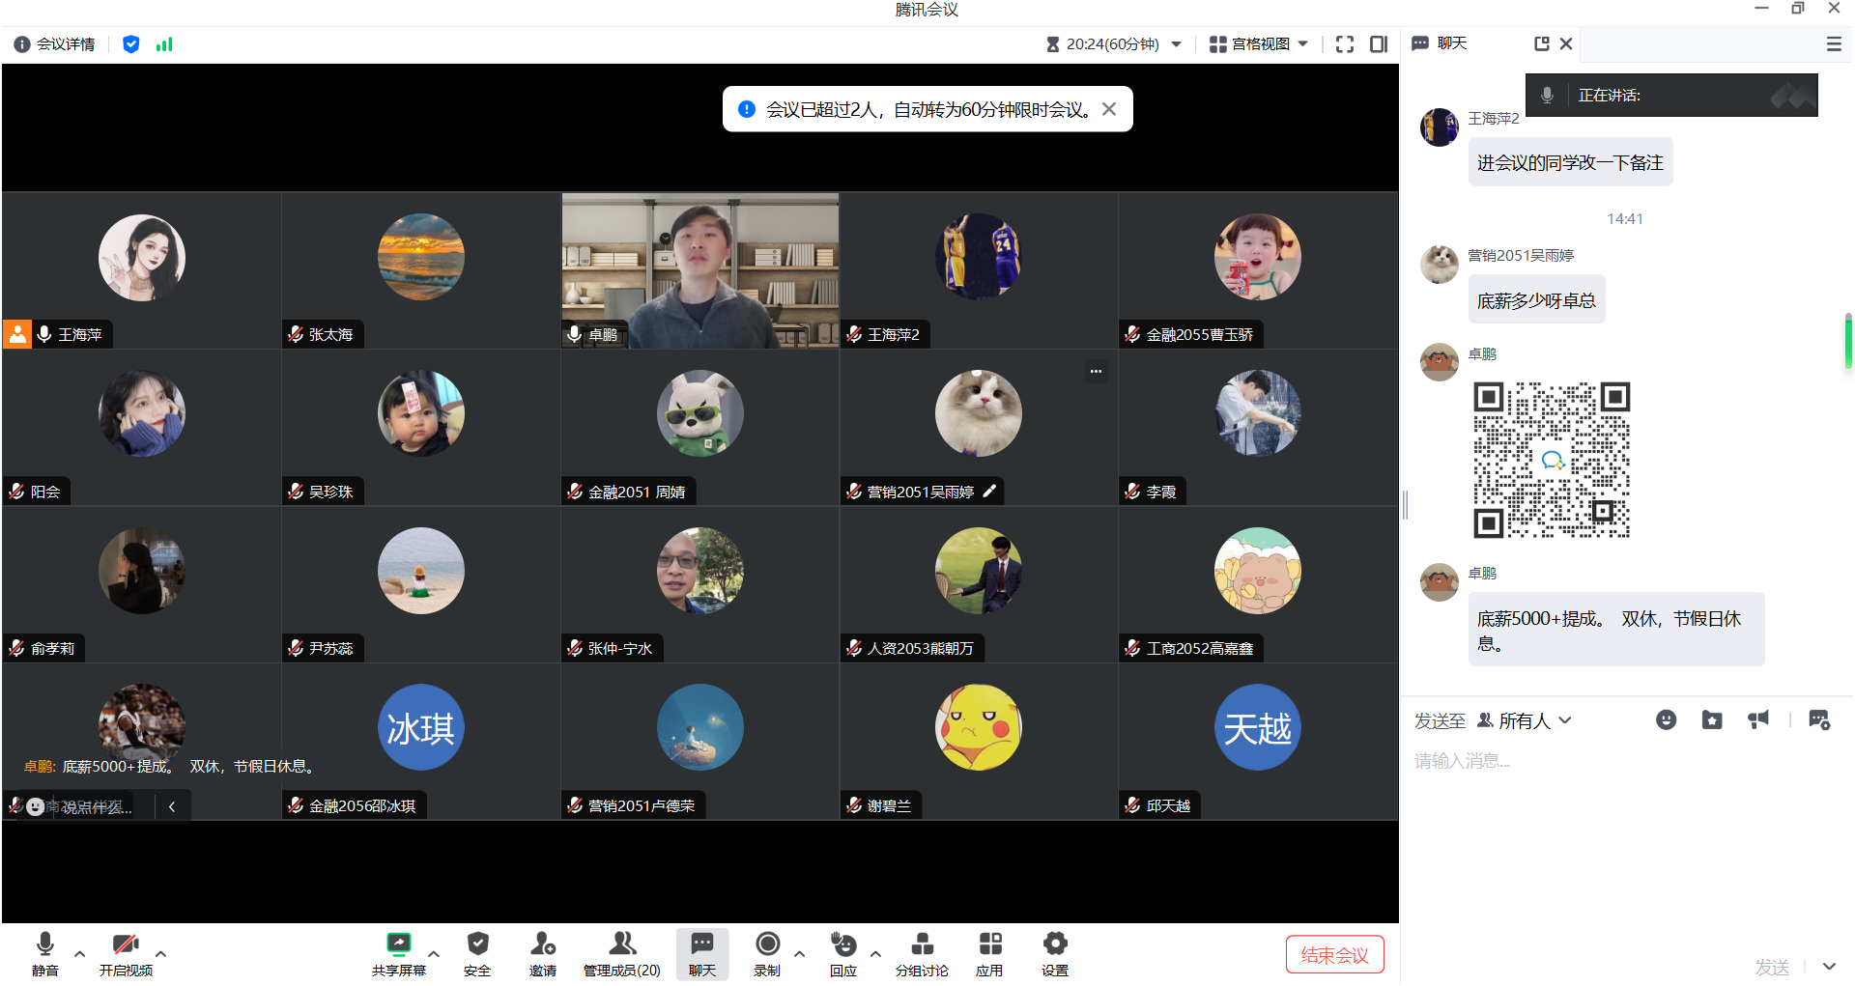
Task: Open the 发送至 所有人 recipient dropdown
Action: coord(1525,721)
